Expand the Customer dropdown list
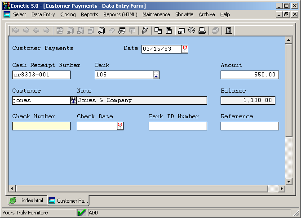The height and width of the screenshot is (218, 301). click(x=73, y=100)
